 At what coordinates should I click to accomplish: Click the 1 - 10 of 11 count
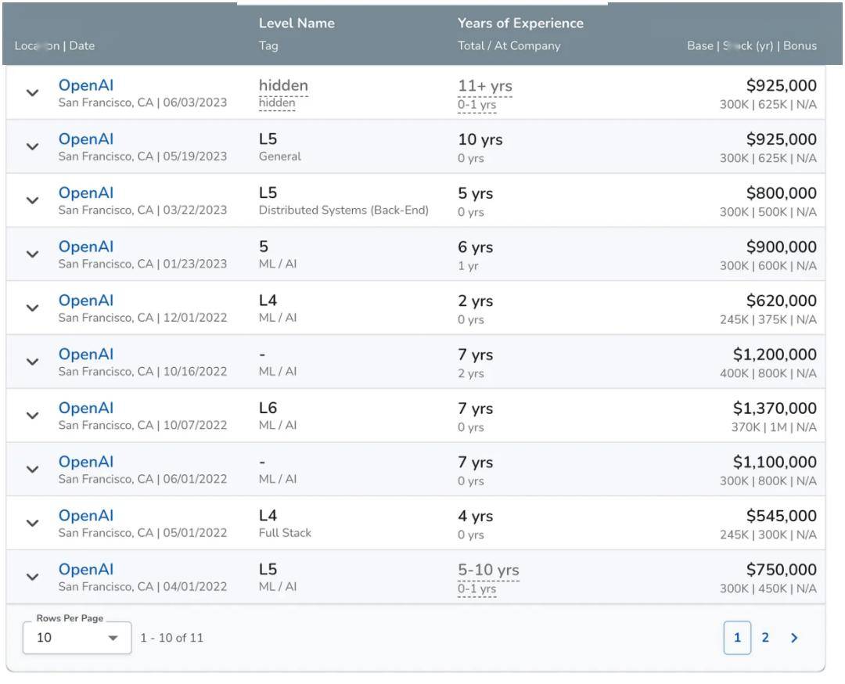(172, 638)
